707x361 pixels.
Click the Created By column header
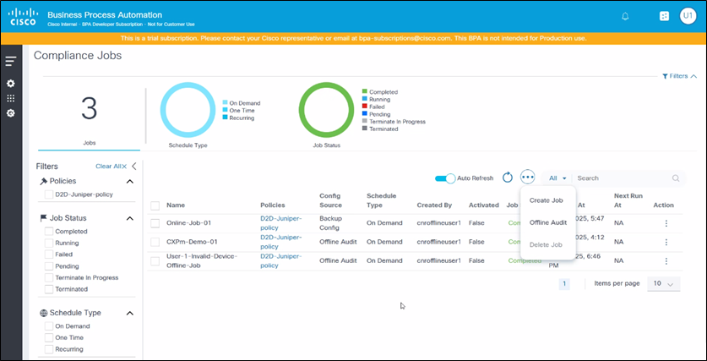pos(434,205)
